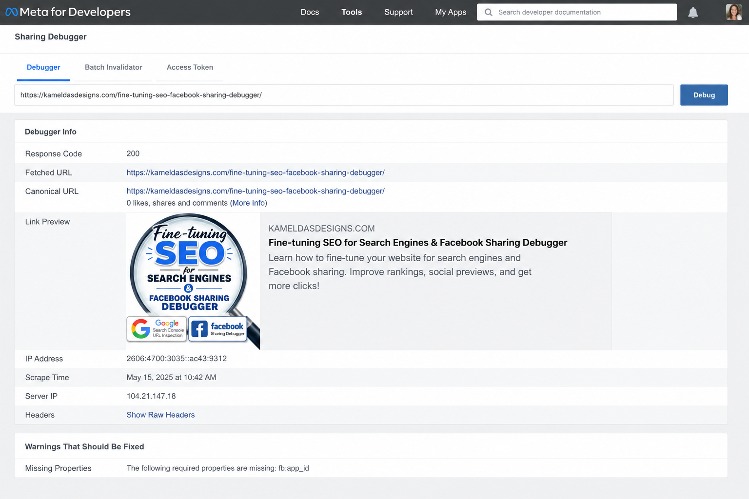Image resolution: width=749 pixels, height=499 pixels.
Task: Open the Canonical URL link
Action: click(256, 191)
